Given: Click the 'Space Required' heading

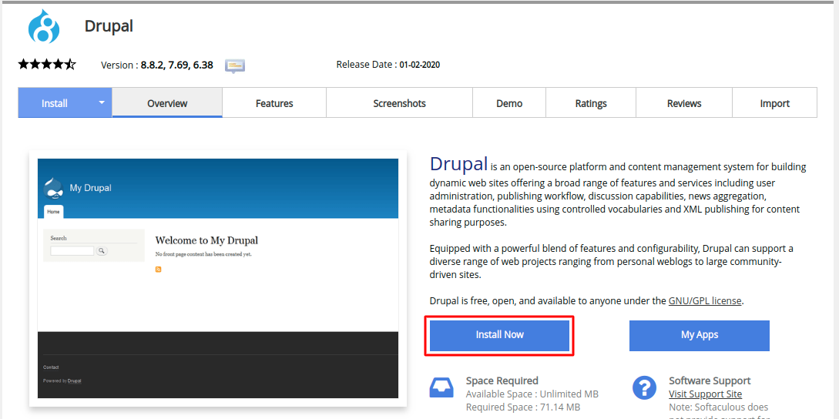Looking at the screenshot, I should tap(502, 380).
